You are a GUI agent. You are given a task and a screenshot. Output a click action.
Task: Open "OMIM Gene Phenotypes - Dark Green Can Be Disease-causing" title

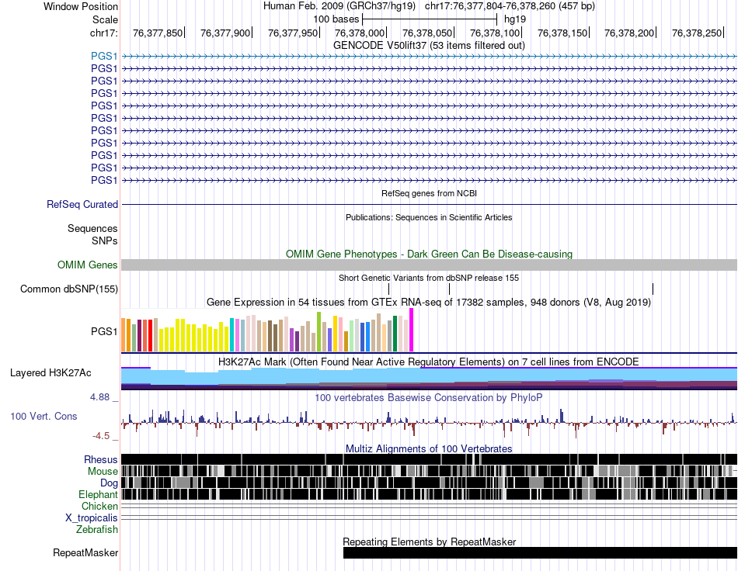(429, 254)
